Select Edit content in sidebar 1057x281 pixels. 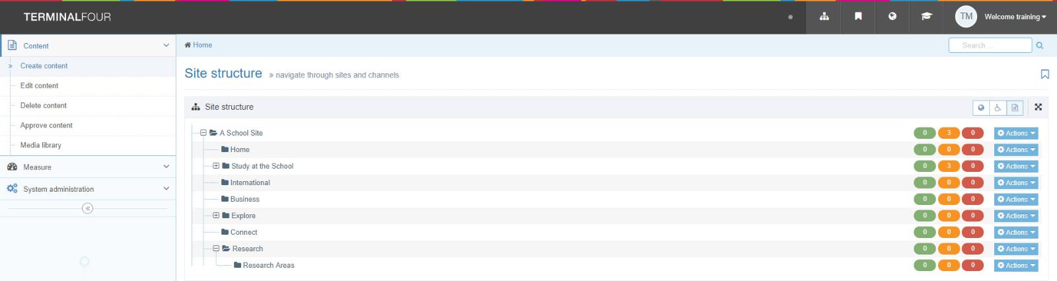point(39,86)
